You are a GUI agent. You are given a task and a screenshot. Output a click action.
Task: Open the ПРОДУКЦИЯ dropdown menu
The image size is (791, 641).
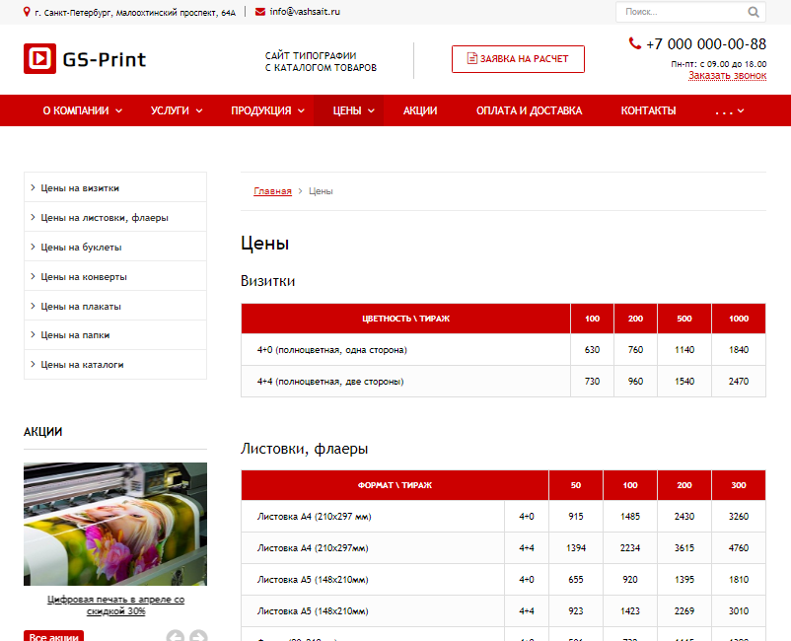(x=267, y=110)
